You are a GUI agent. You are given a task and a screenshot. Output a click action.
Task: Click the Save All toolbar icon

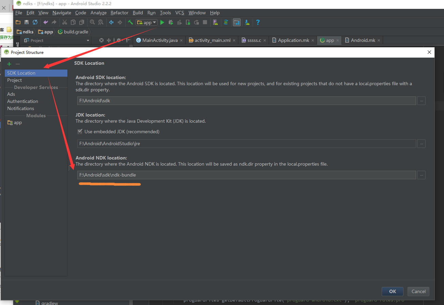point(27,22)
